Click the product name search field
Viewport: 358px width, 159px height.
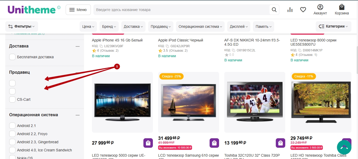pos(181,10)
